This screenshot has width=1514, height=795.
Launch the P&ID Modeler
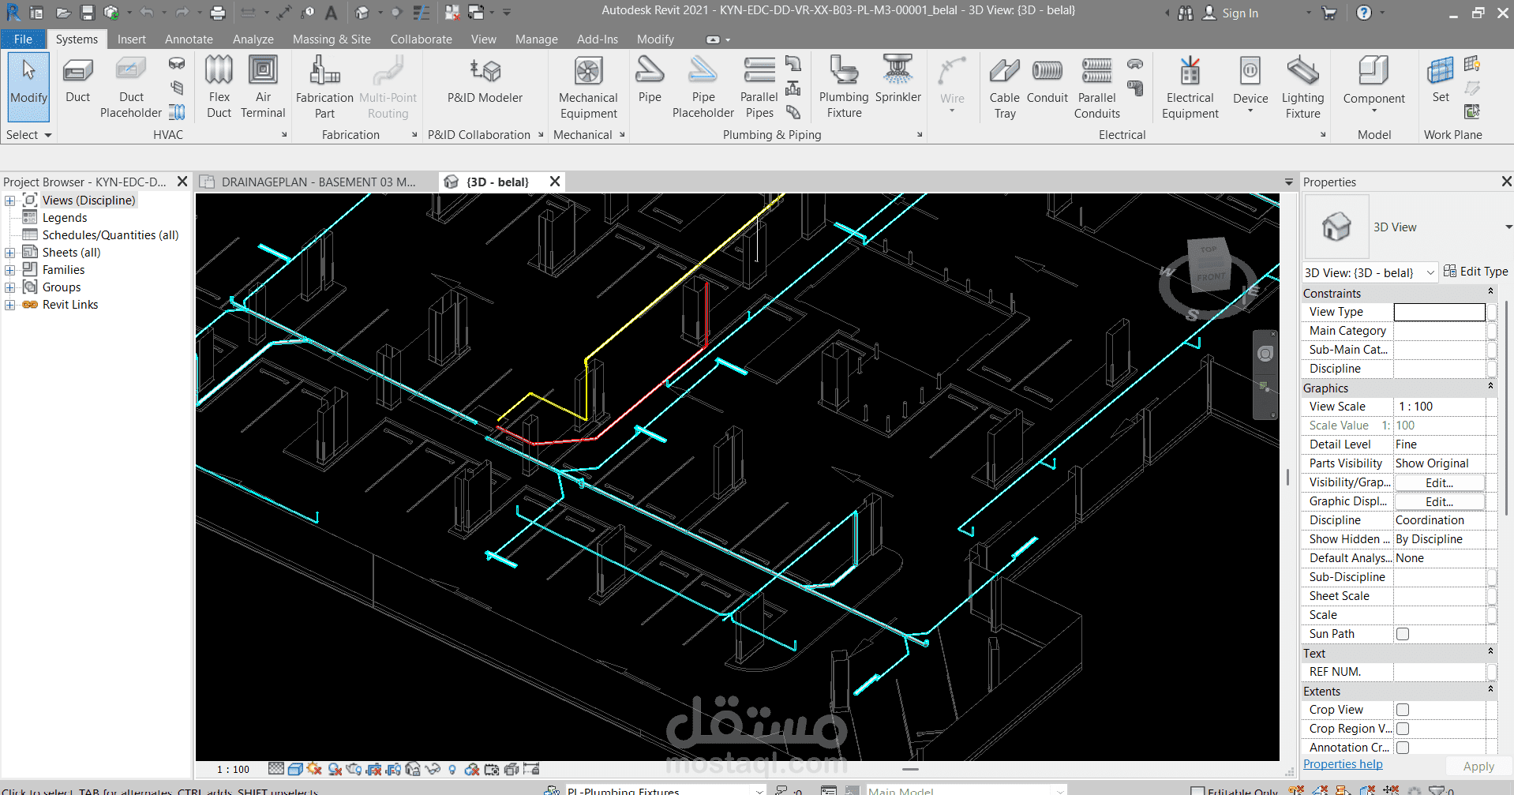[x=485, y=81]
